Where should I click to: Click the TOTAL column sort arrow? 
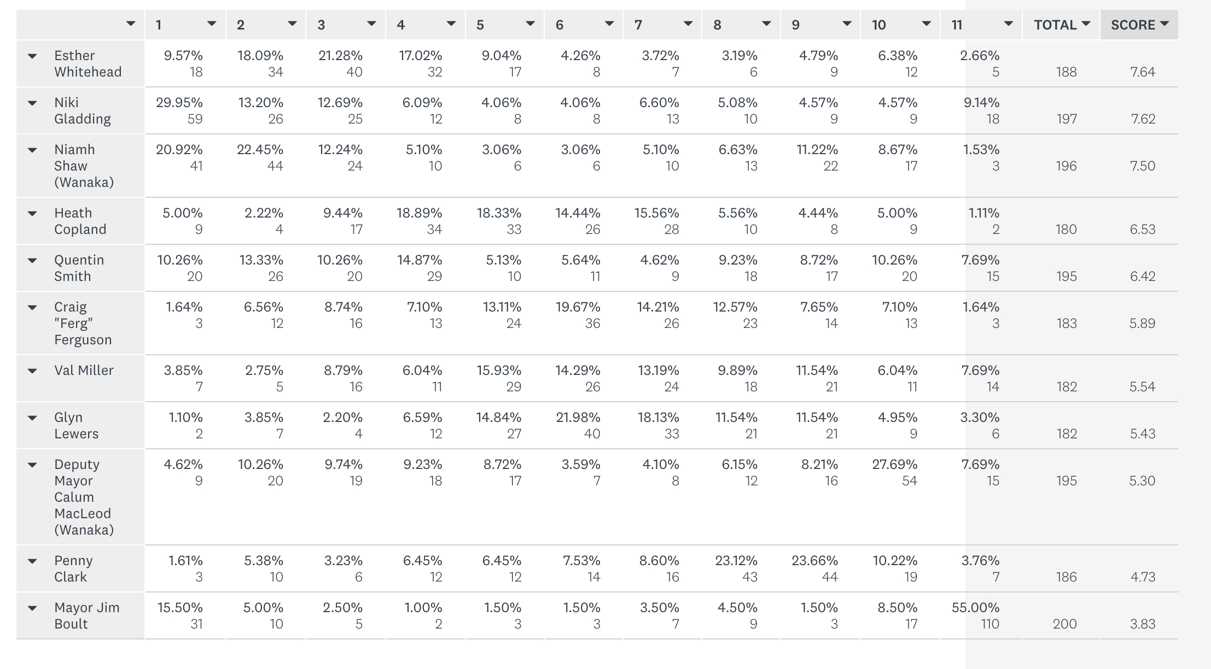(x=1086, y=24)
